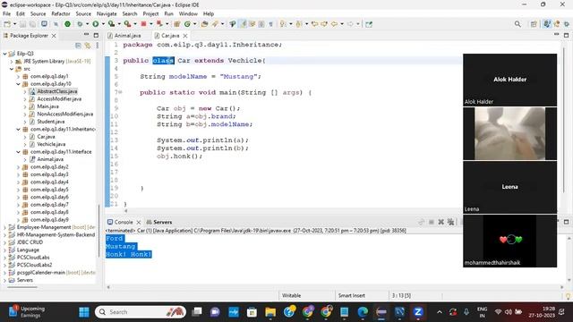Open Microsoft Edge from taskbar

363,312
